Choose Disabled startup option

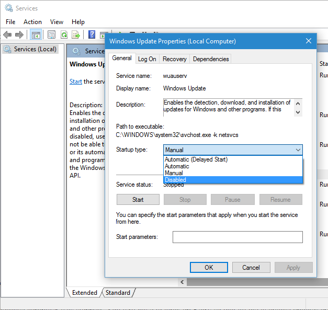233,180
